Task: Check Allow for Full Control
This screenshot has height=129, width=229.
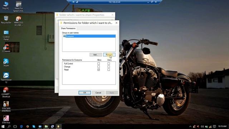Action: click(99, 64)
